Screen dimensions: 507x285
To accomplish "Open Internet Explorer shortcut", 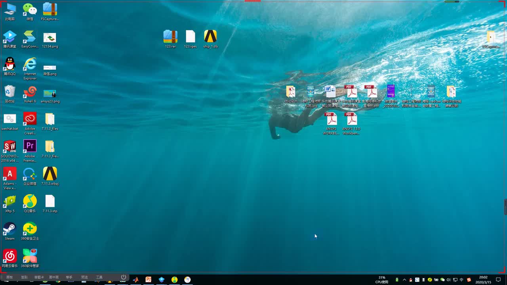I will tap(30, 68).
